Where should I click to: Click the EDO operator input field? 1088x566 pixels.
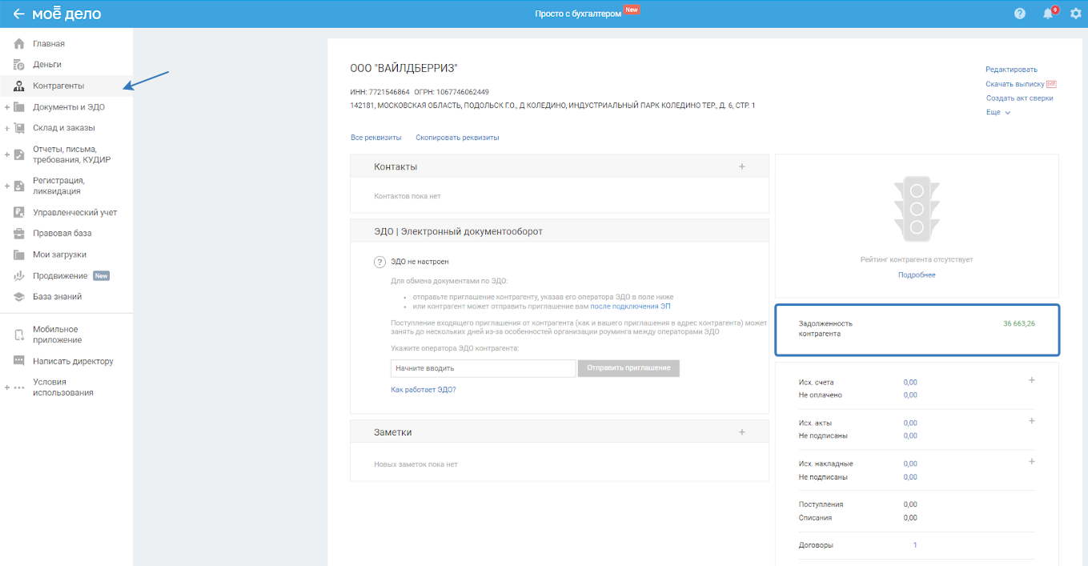483,368
